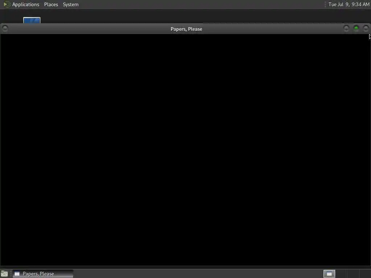The height and width of the screenshot is (278, 371).
Task: Open the Places menu
Action: pyautogui.click(x=51, y=4)
